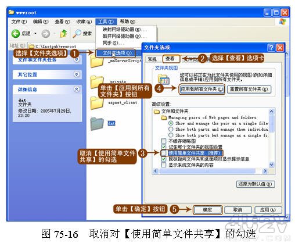Click the dat folder name label
295x243 pixels.
(x=111, y=123)
